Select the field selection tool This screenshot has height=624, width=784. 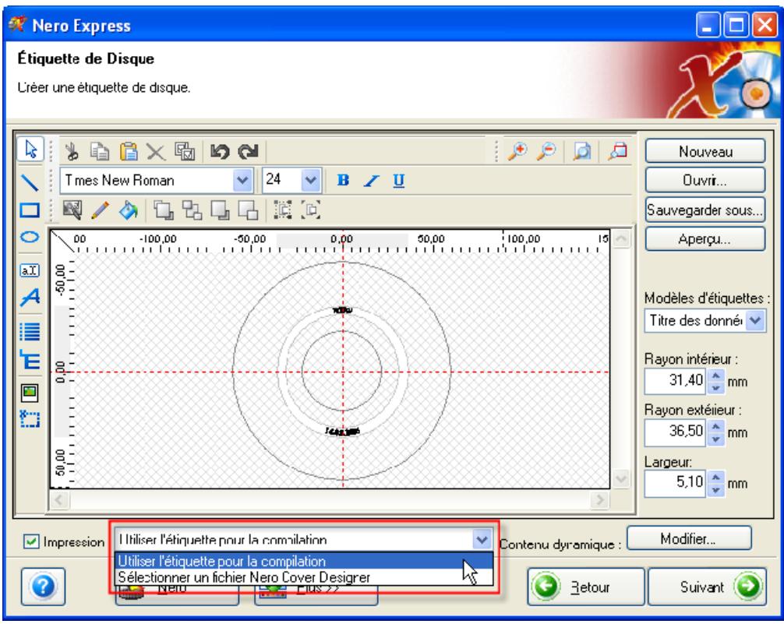pyautogui.click(x=30, y=419)
